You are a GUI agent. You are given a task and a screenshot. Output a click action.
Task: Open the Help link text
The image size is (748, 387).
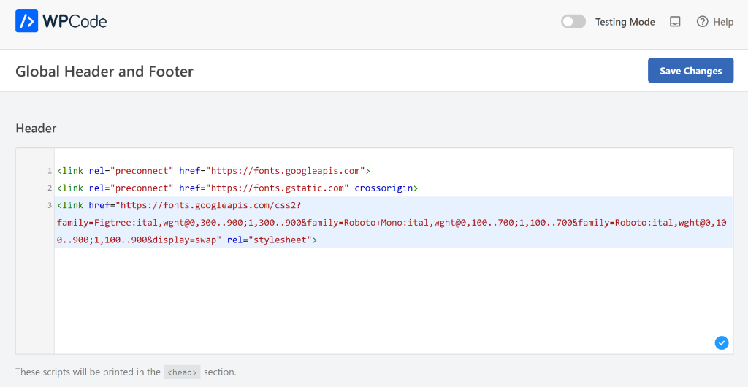click(x=723, y=22)
